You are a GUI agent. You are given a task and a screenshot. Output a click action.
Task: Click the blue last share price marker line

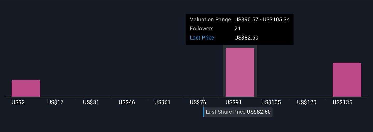tap(204, 112)
